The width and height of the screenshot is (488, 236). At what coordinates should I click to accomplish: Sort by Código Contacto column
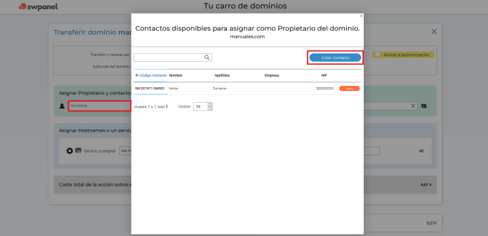(x=151, y=75)
